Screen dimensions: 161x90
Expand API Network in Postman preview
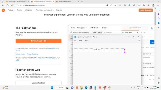coord(95,28)
